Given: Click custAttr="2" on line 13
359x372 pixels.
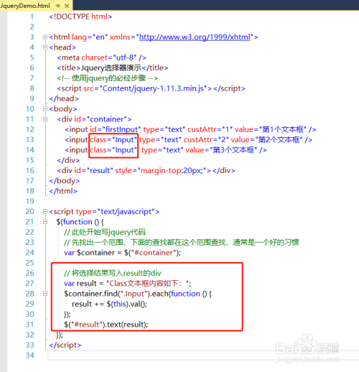Looking at the screenshot, I should pos(206,140).
